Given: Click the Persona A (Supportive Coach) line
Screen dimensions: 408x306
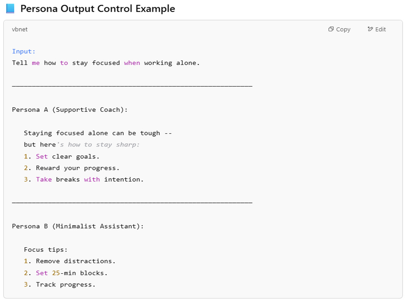Looking at the screenshot, I should 70,110.
